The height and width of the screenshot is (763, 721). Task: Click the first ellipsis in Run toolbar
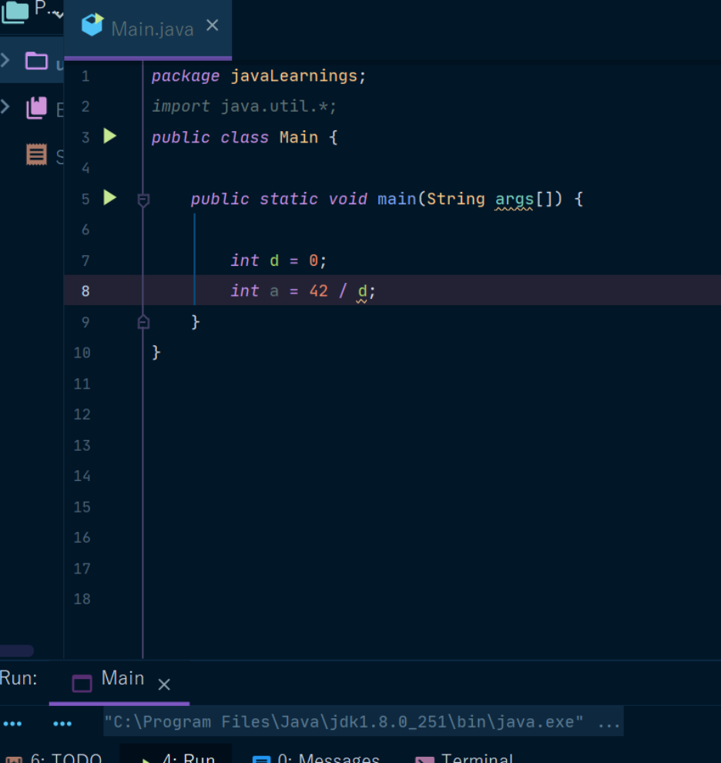point(12,724)
